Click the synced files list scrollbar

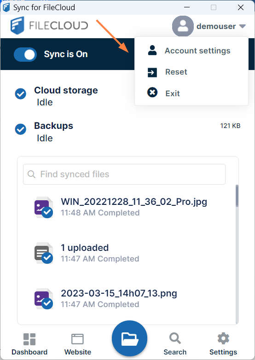coord(237,255)
